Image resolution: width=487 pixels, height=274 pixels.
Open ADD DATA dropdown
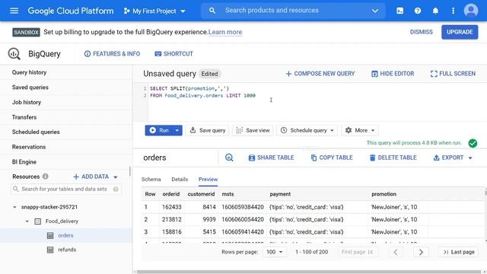[95, 177]
